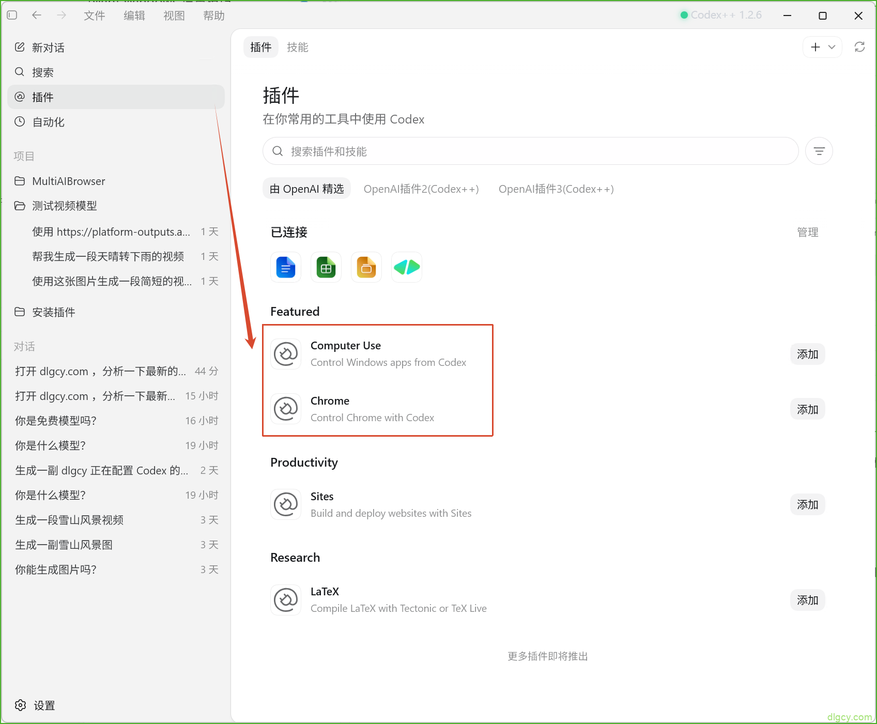The width and height of the screenshot is (877, 724).
Task: Open the 44 分 dlgcy.com conversation
Action: click(x=116, y=371)
